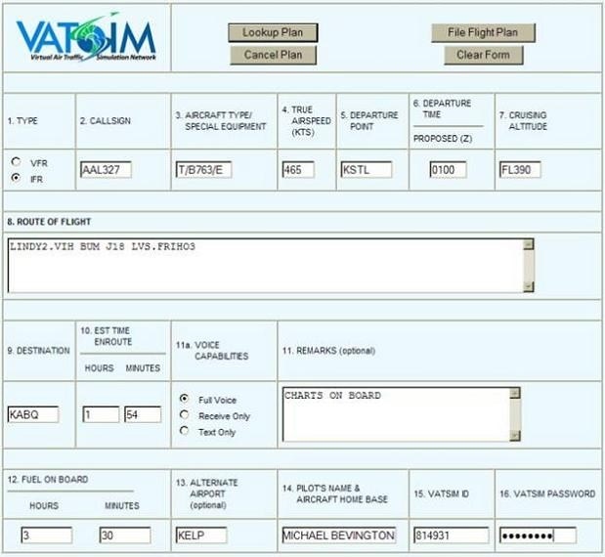The image size is (605, 557).
Task: Click the VATSIM logo
Action: pos(86,37)
